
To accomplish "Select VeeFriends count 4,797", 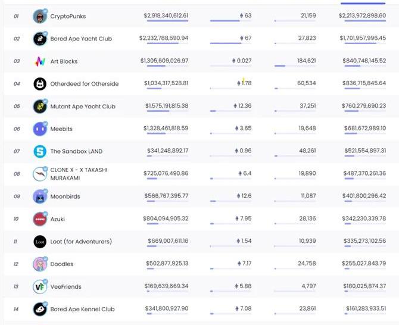I will pos(308,286).
